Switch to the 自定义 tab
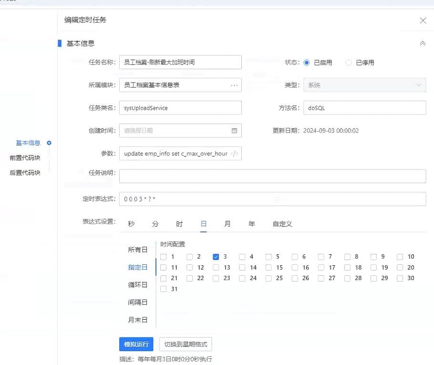434x365 pixels. click(x=282, y=224)
